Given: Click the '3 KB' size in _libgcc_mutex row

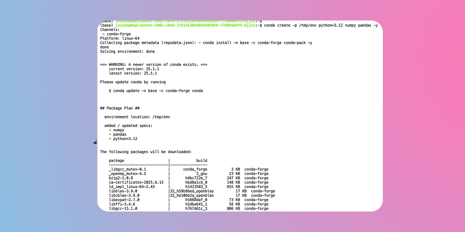Looking at the screenshot, I should pyautogui.click(x=236, y=169).
